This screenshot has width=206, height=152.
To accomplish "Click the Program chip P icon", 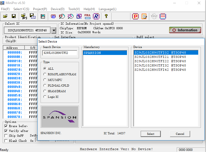I will [x=136, y=16].
